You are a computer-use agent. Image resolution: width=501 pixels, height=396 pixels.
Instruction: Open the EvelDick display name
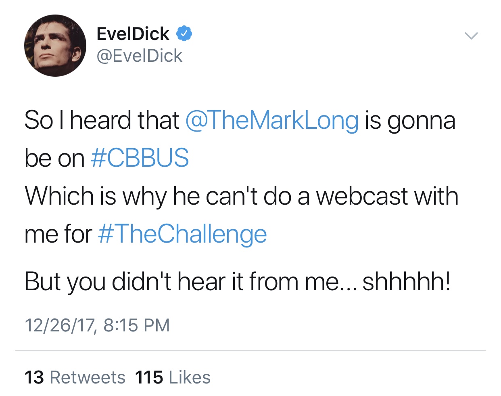[133, 34]
